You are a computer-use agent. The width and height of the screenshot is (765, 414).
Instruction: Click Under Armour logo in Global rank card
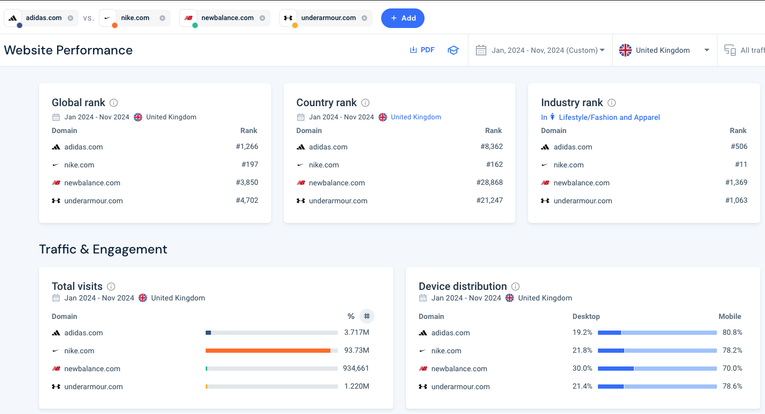click(x=56, y=201)
